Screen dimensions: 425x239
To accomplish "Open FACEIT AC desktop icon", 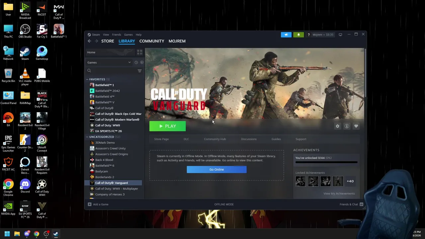I will click(x=8, y=164).
